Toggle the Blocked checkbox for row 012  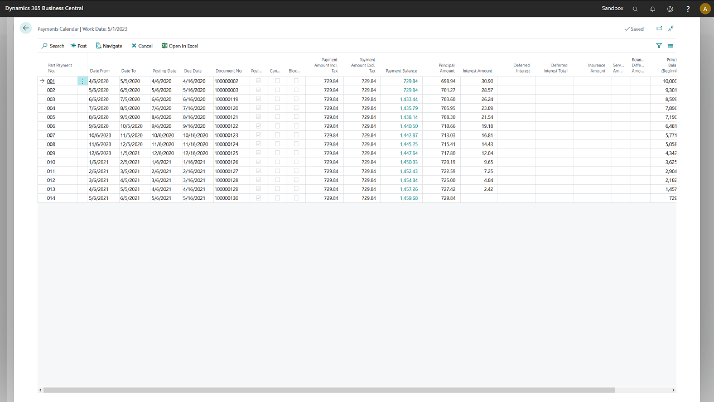(296, 180)
